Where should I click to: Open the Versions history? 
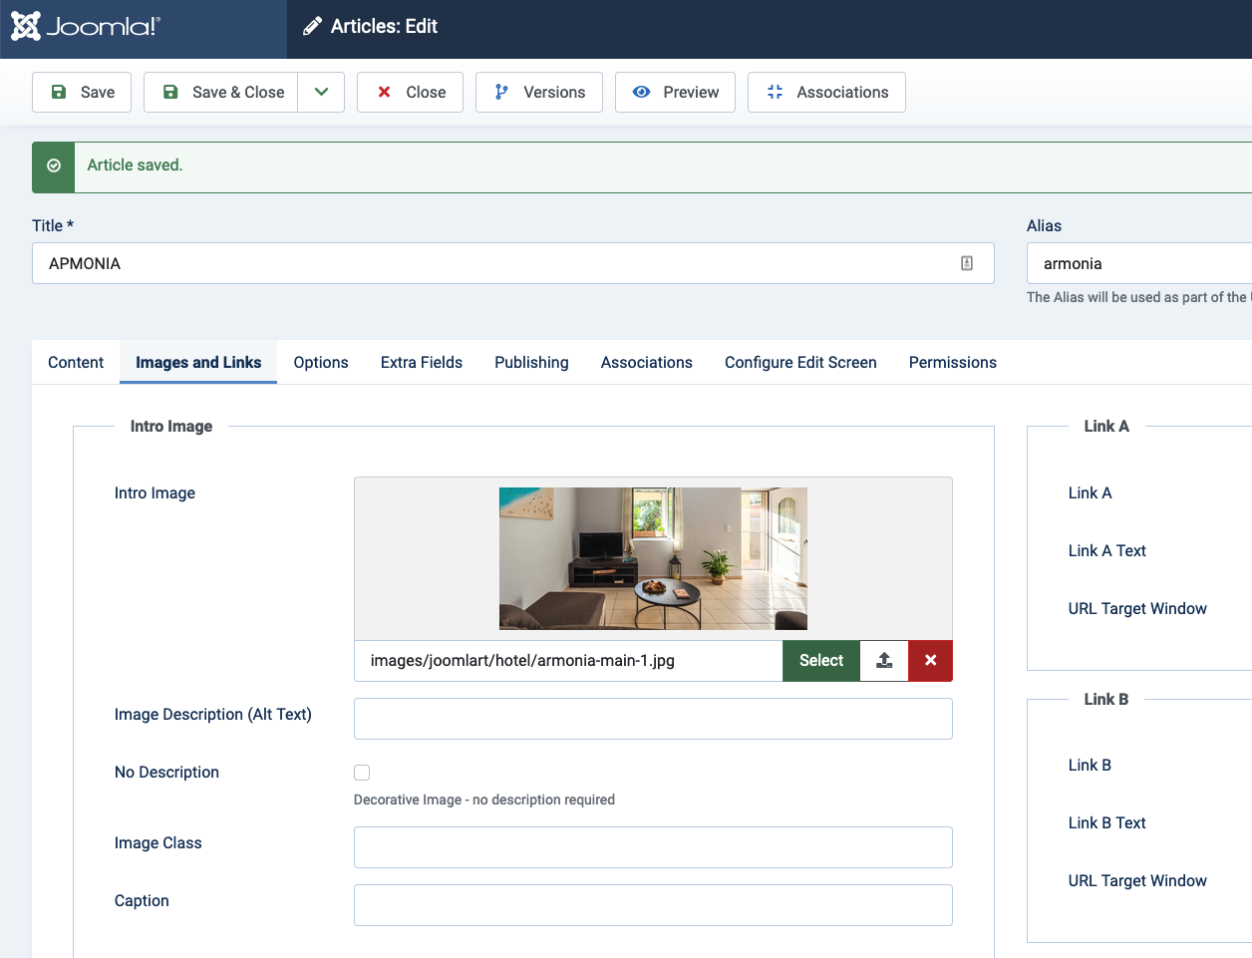pyautogui.click(x=539, y=93)
